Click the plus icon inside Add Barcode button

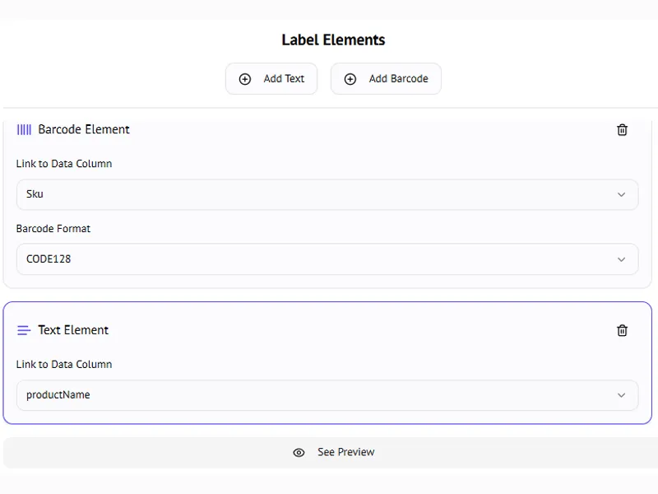[x=350, y=78]
